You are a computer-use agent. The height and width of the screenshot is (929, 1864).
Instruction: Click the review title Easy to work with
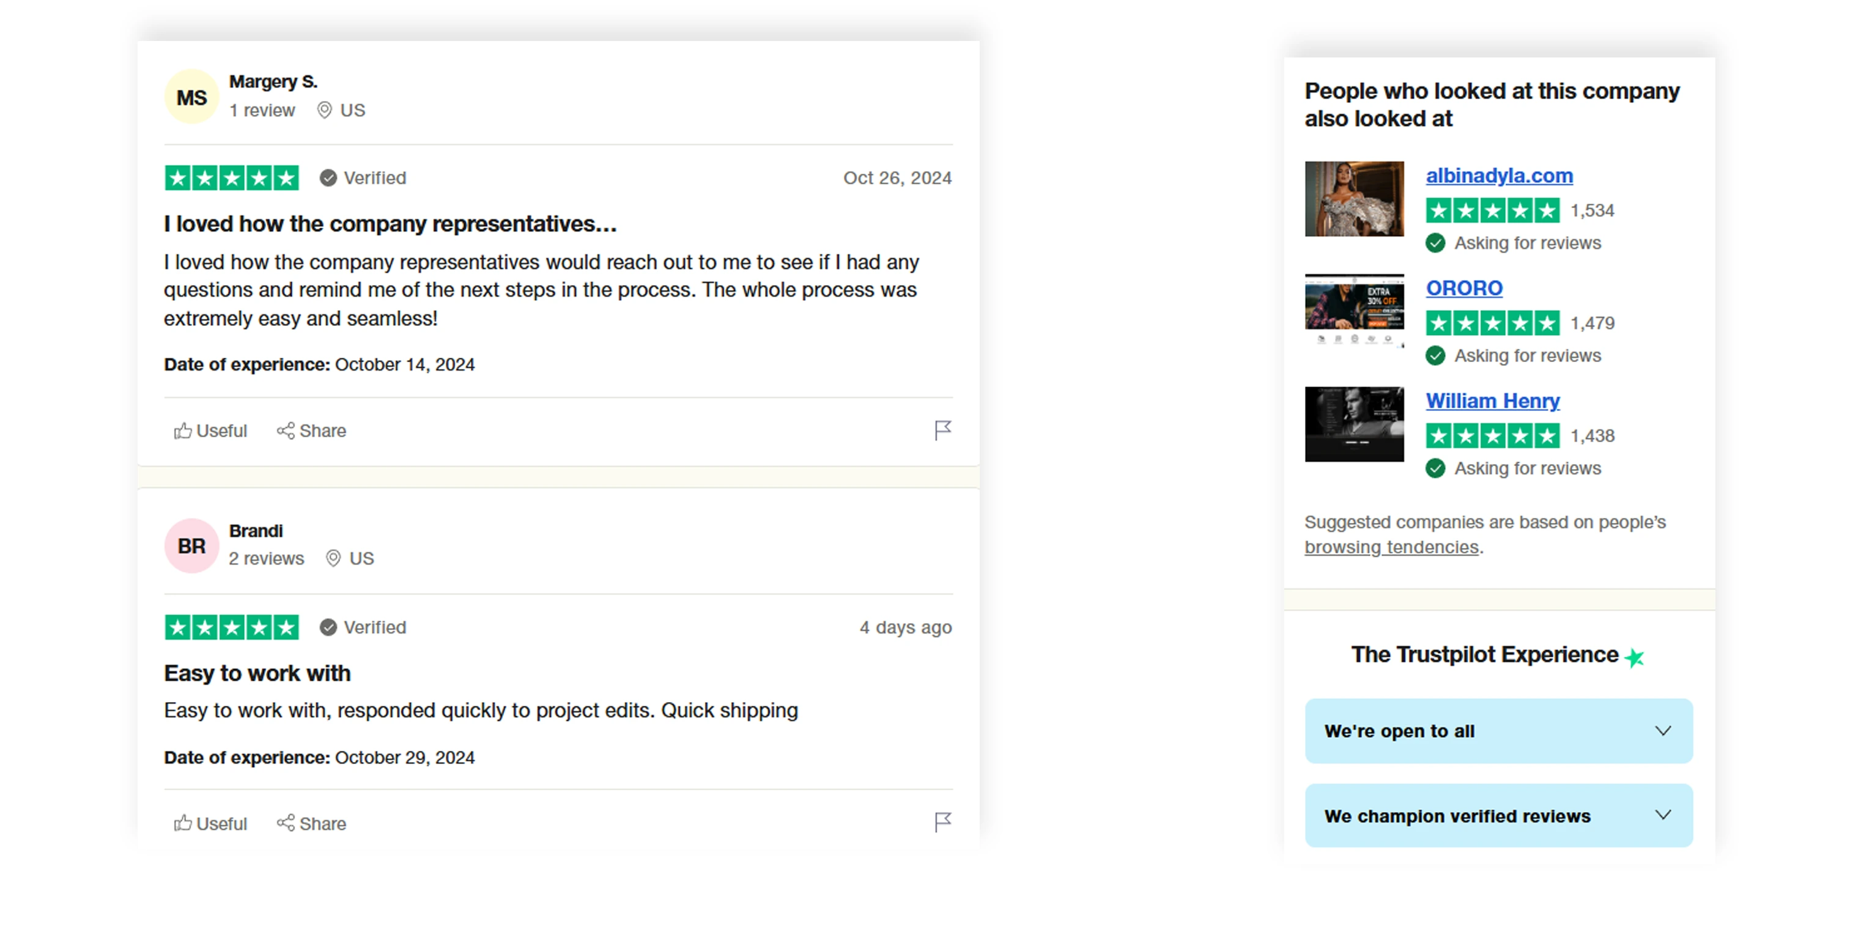coord(257,673)
